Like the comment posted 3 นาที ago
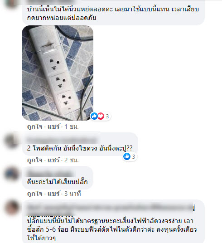The height and width of the screenshot is (243, 222). pos(34,194)
